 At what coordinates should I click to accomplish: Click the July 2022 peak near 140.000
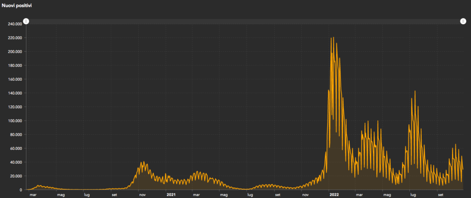[x=415, y=91]
